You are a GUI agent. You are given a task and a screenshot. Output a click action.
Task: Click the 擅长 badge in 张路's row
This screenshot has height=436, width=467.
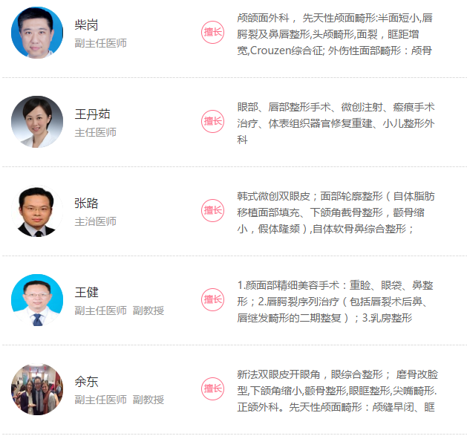[212, 210]
